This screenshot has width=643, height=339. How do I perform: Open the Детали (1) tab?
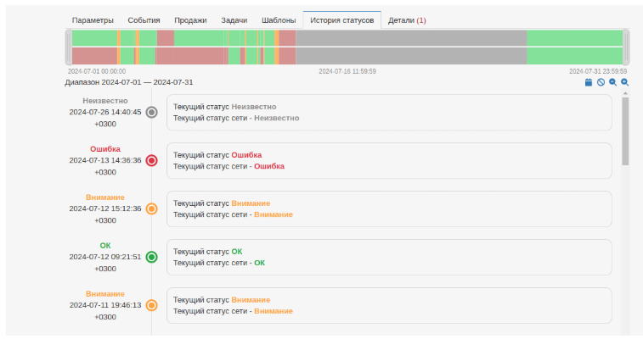click(407, 20)
